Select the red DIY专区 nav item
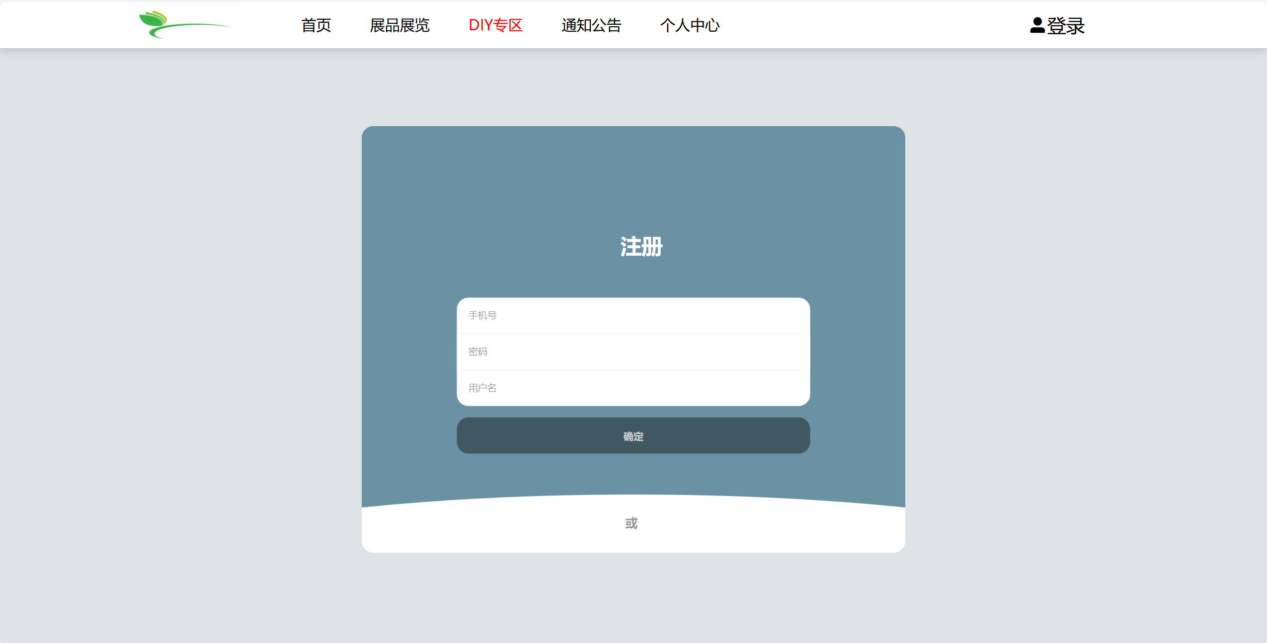 [x=495, y=25]
